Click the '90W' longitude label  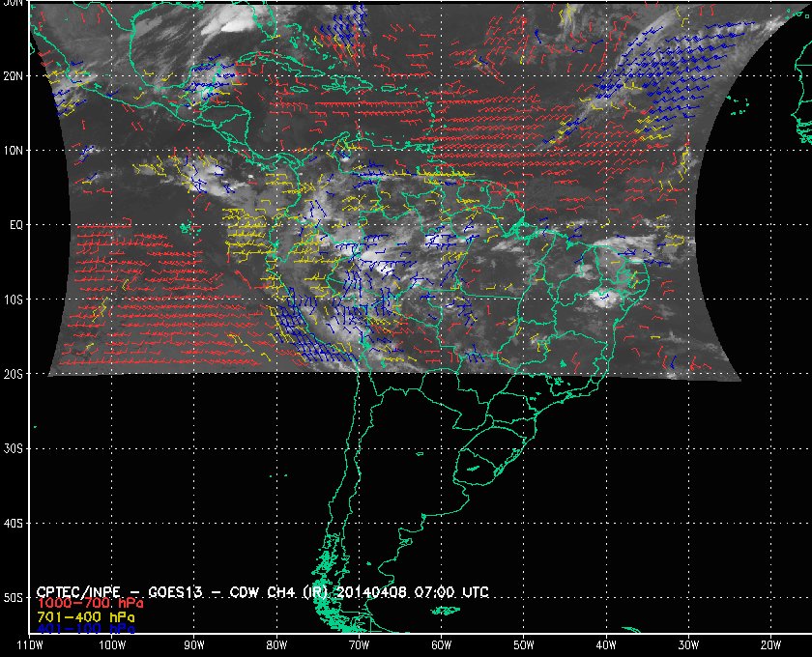[194, 645]
